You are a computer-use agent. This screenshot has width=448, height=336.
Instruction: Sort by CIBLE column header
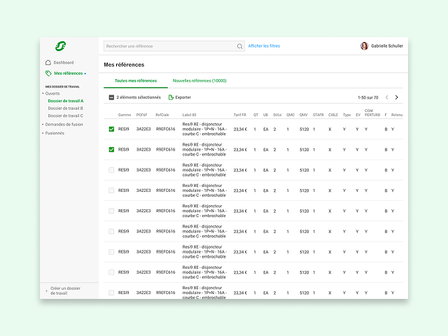pos(333,115)
